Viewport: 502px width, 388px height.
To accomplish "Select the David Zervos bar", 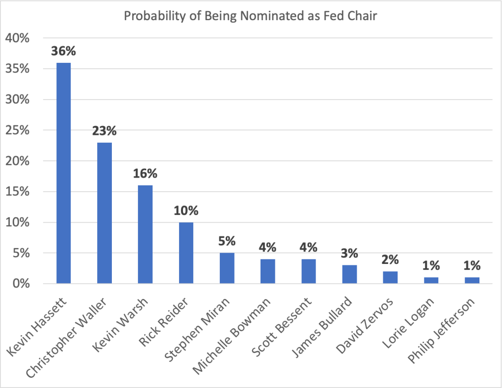I will tap(390, 277).
